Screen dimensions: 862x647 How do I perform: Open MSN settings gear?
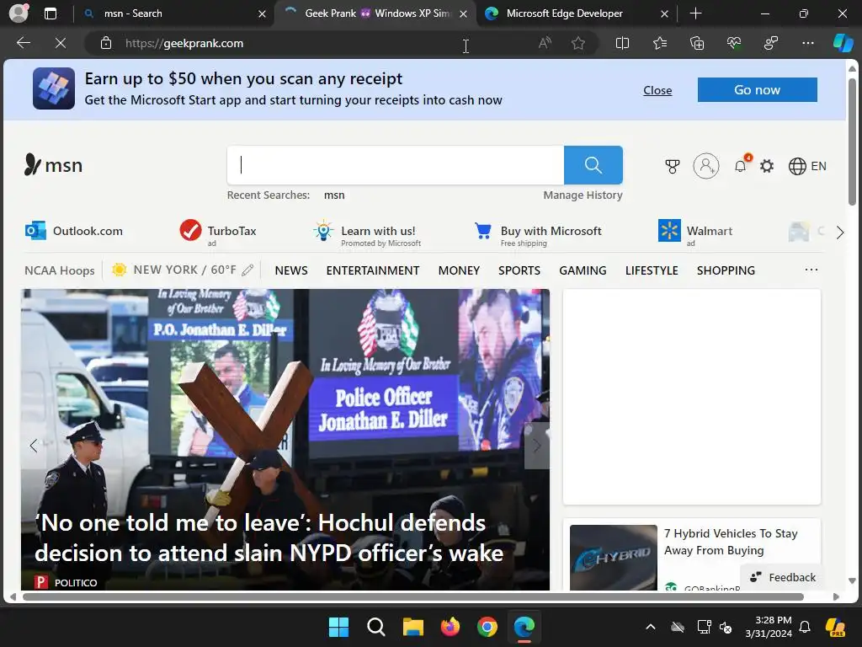tap(766, 166)
